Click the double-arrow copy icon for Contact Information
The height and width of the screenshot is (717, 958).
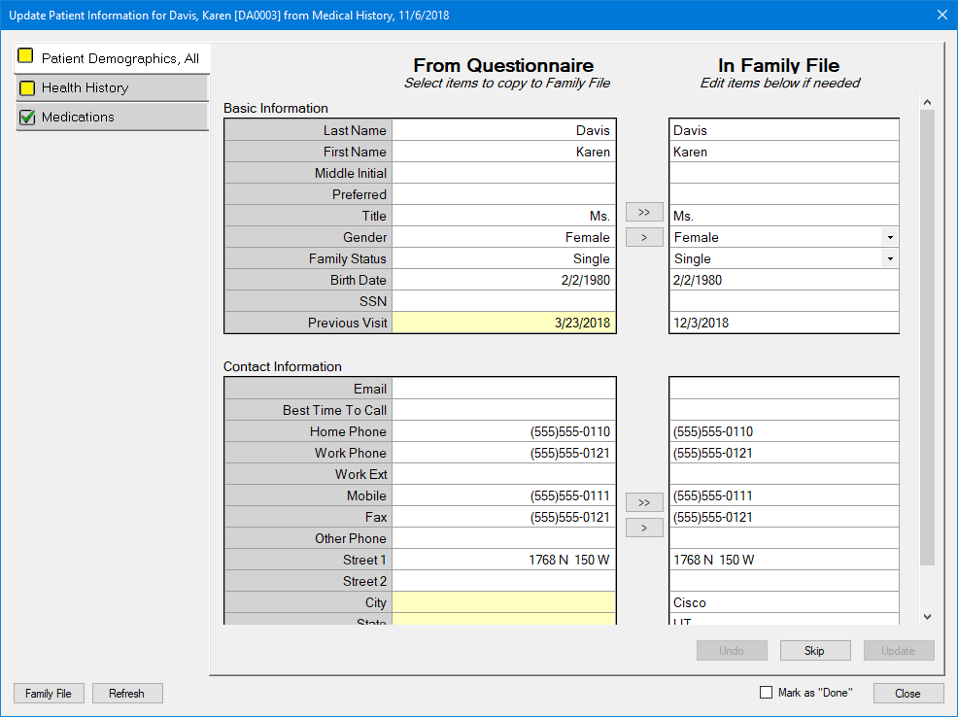pos(644,502)
